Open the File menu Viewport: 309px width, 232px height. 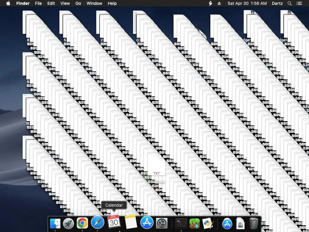click(38, 3)
